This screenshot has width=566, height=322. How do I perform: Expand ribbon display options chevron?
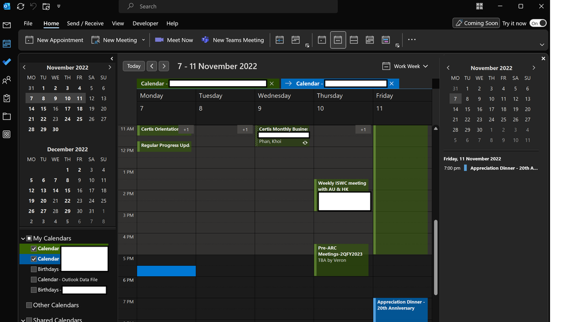coord(542,45)
